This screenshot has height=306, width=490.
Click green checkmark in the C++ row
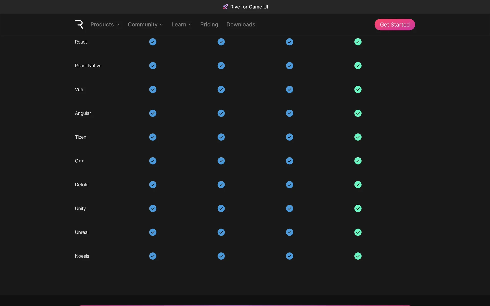click(x=358, y=161)
